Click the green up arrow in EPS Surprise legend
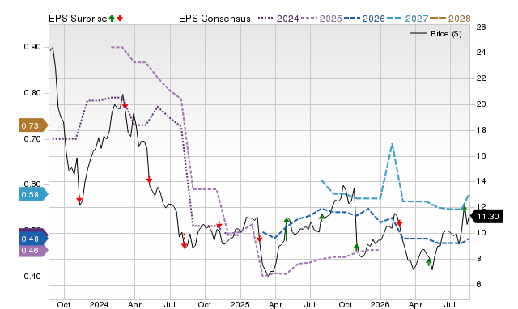 [x=112, y=18]
